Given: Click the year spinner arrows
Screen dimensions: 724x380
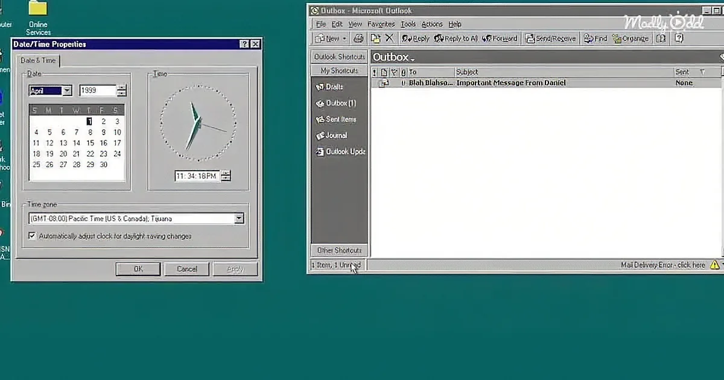Looking at the screenshot, I should [x=122, y=90].
